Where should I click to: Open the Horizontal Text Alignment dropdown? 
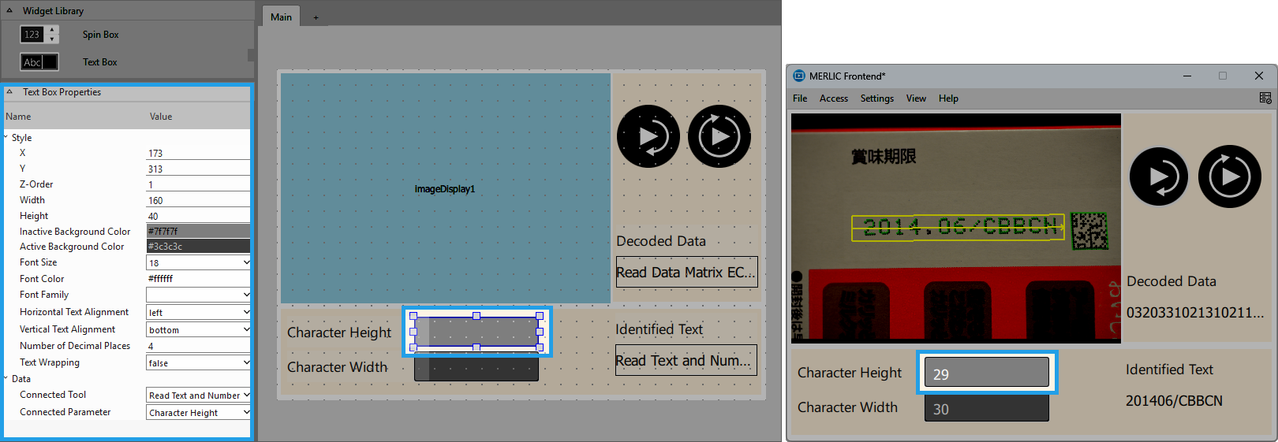[x=246, y=313]
